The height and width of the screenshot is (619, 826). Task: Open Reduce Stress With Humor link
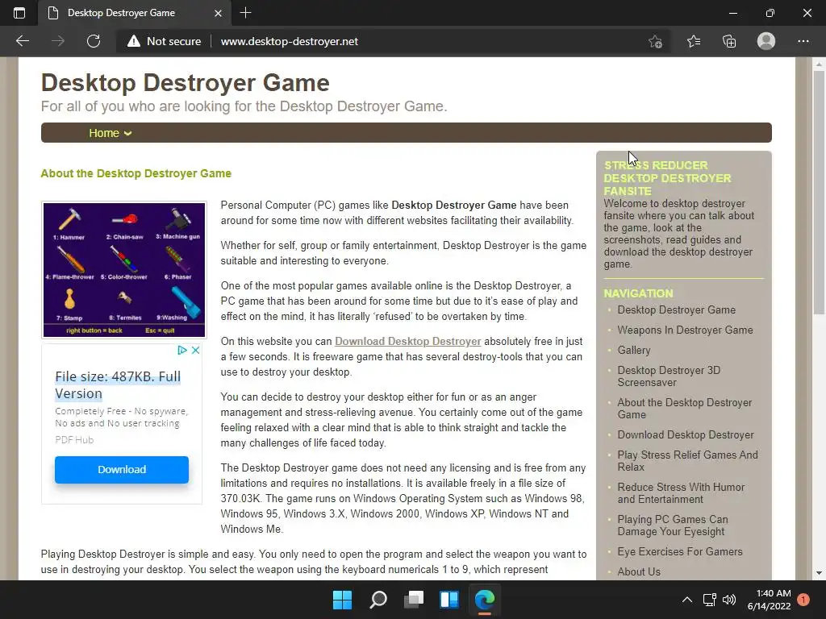click(681, 493)
